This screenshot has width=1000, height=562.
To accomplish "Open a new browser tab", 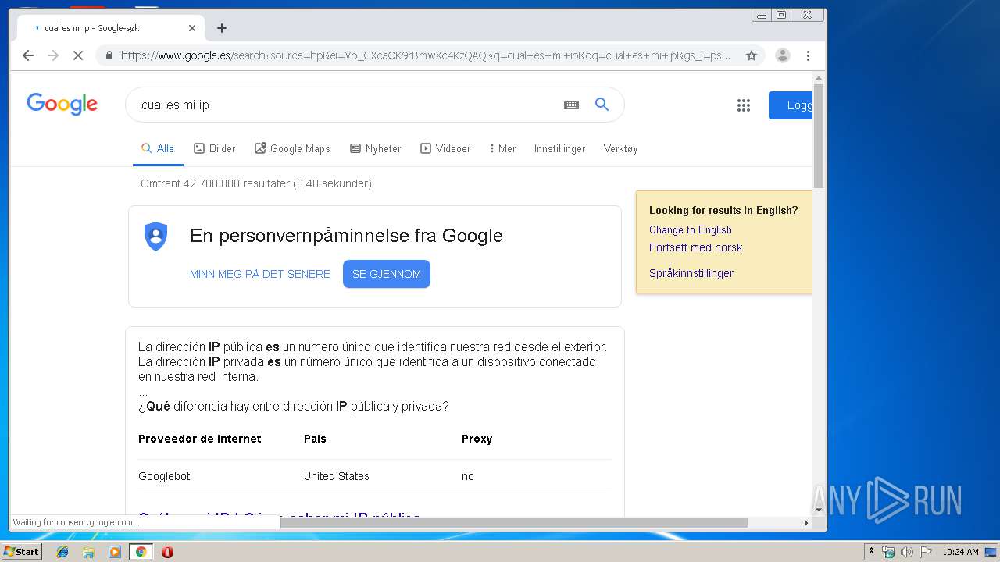I will [x=222, y=28].
